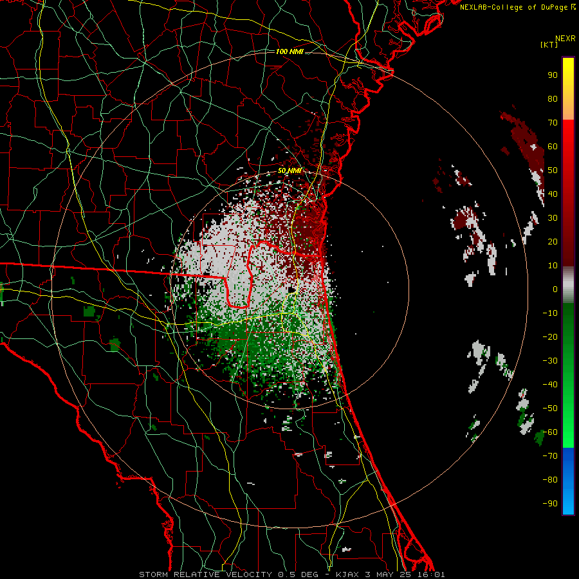Screen dimensions: 579x579
Task: Click the -80 value on velocity scale
Action: coord(550,480)
